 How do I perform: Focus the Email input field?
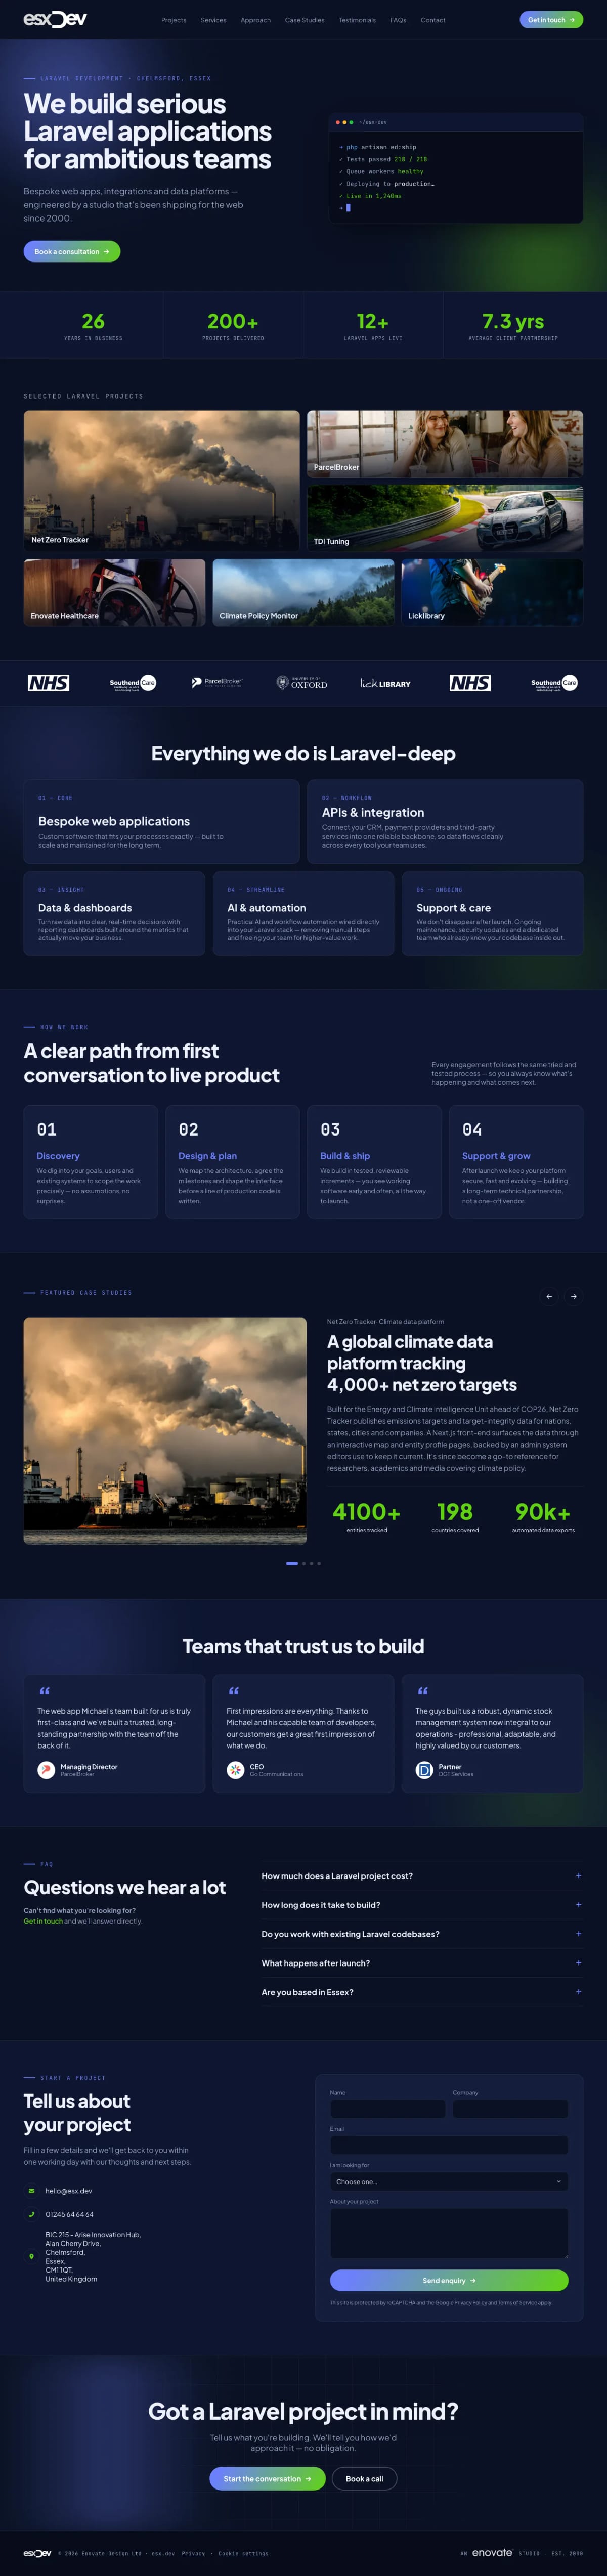pos(449,2145)
